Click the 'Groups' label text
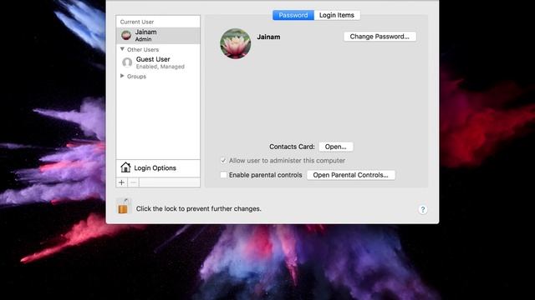The image size is (535, 300). [x=136, y=77]
